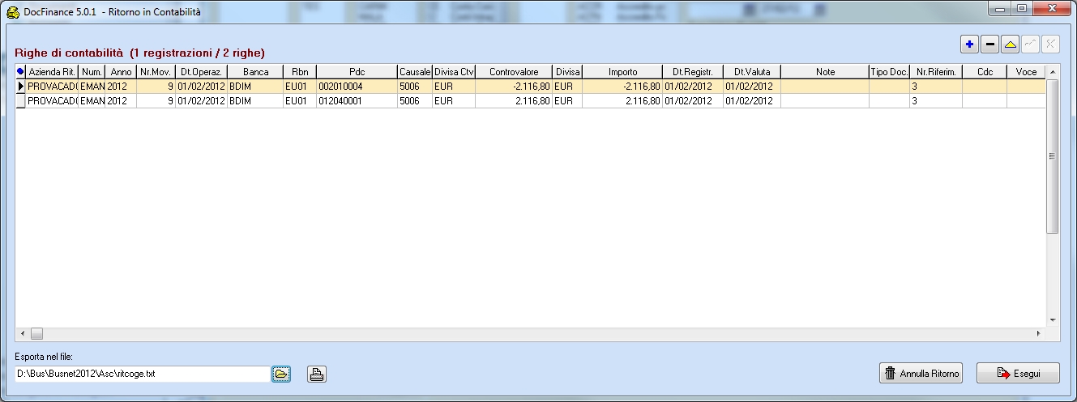Click Causale 5006 in the first row
This screenshot has width=1077, height=402.
pyautogui.click(x=415, y=86)
